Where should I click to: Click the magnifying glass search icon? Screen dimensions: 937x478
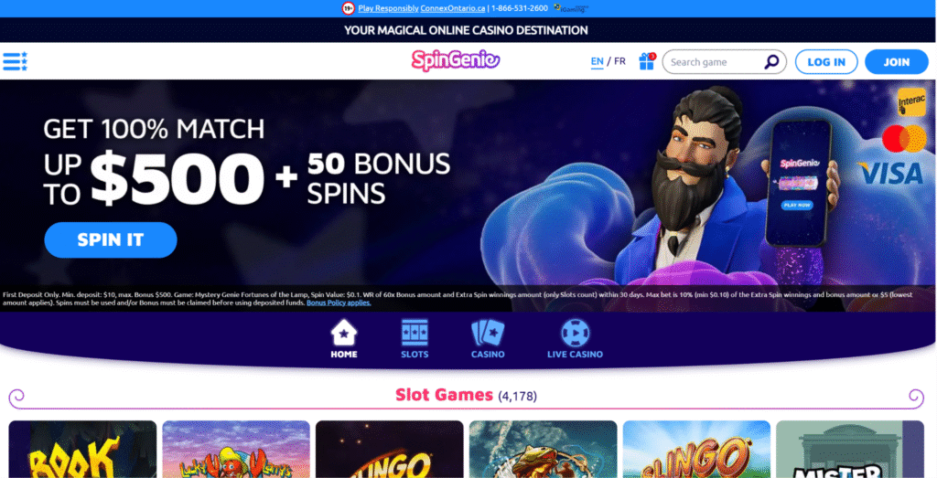click(771, 61)
